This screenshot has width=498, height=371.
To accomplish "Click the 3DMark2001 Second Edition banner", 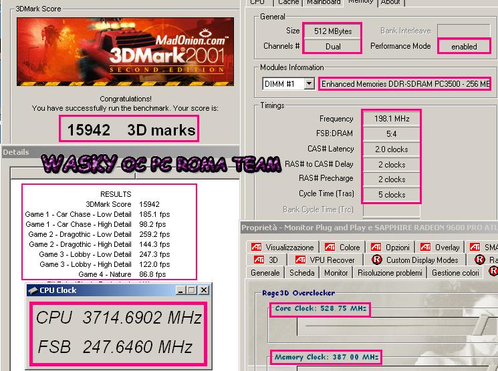I will [126, 51].
